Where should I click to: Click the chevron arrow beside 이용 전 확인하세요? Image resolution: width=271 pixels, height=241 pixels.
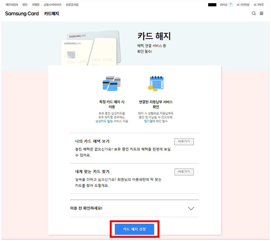click(191, 208)
